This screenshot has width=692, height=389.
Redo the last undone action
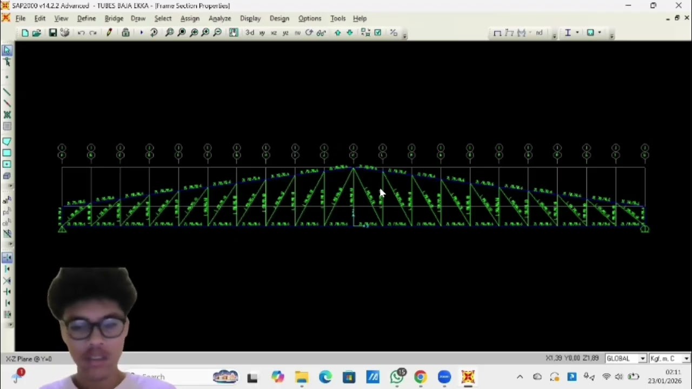(93, 33)
